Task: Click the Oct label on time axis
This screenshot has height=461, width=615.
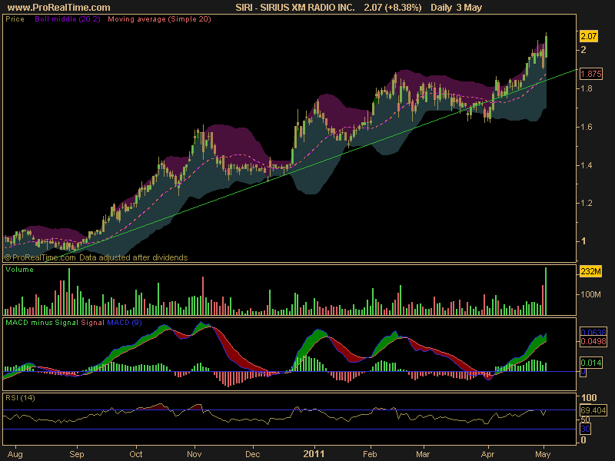Action: [x=136, y=454]
